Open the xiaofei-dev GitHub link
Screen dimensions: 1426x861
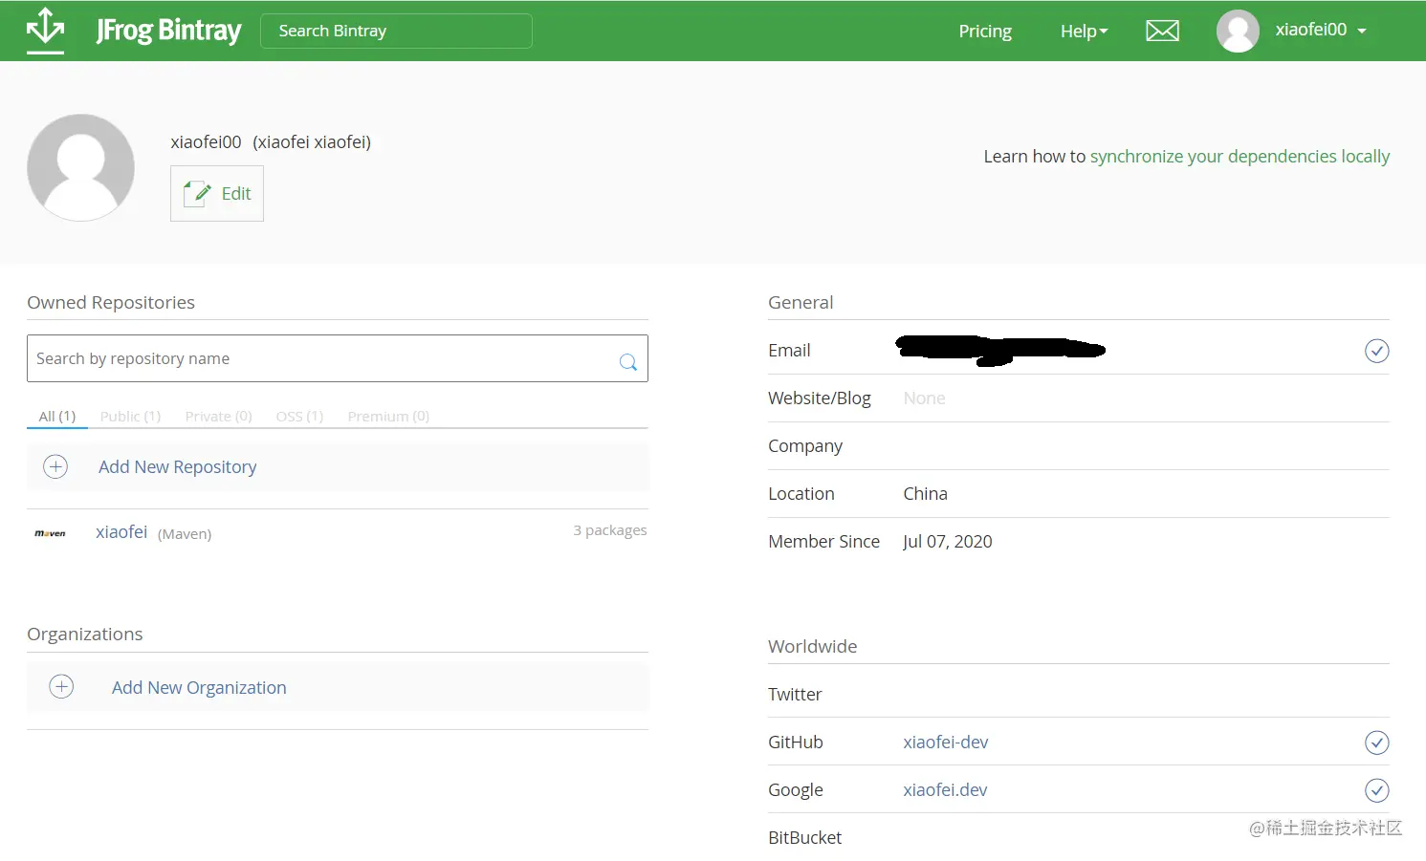pyautogui.click(x=945, y=742)
